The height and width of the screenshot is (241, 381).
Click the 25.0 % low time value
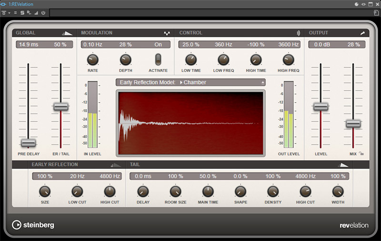coord(191,45)
